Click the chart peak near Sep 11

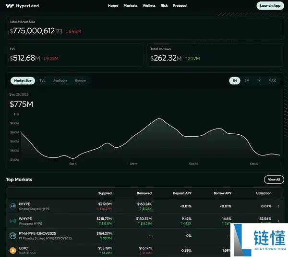tap(159, 119)
